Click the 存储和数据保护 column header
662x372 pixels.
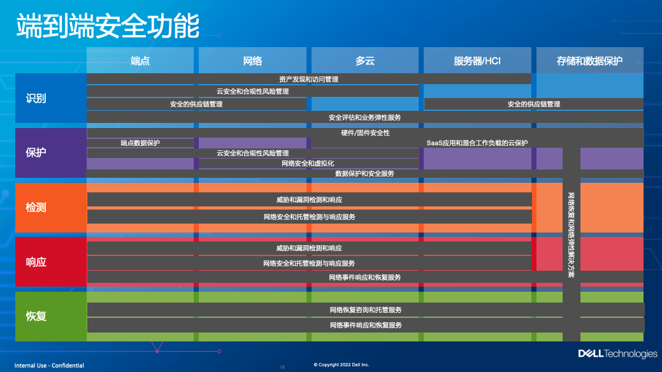click(589, 61)
